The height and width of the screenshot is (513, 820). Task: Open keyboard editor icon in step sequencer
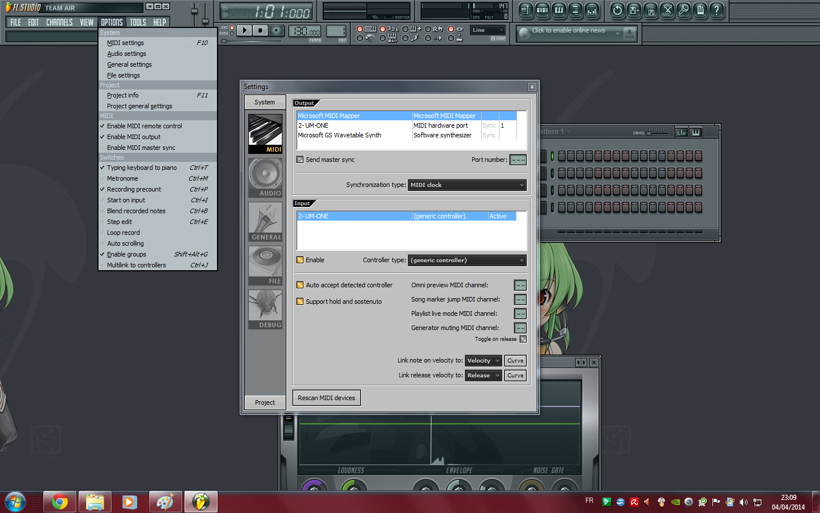(695, 132)
